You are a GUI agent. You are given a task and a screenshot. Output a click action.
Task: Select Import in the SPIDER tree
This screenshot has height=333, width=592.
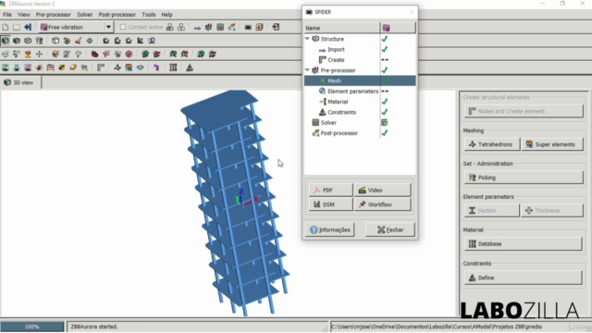point(336,49)
